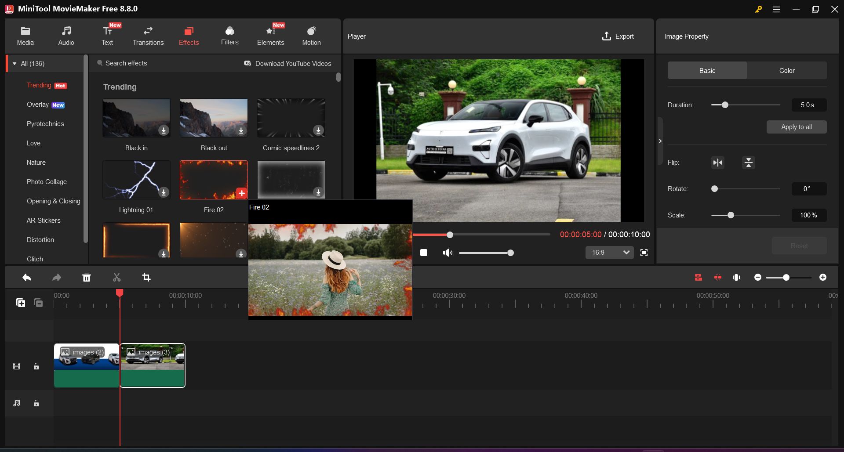844x452 pixels.
Task: Stop playback in the player
Action: pyautogui.click(x=424, y=253)
